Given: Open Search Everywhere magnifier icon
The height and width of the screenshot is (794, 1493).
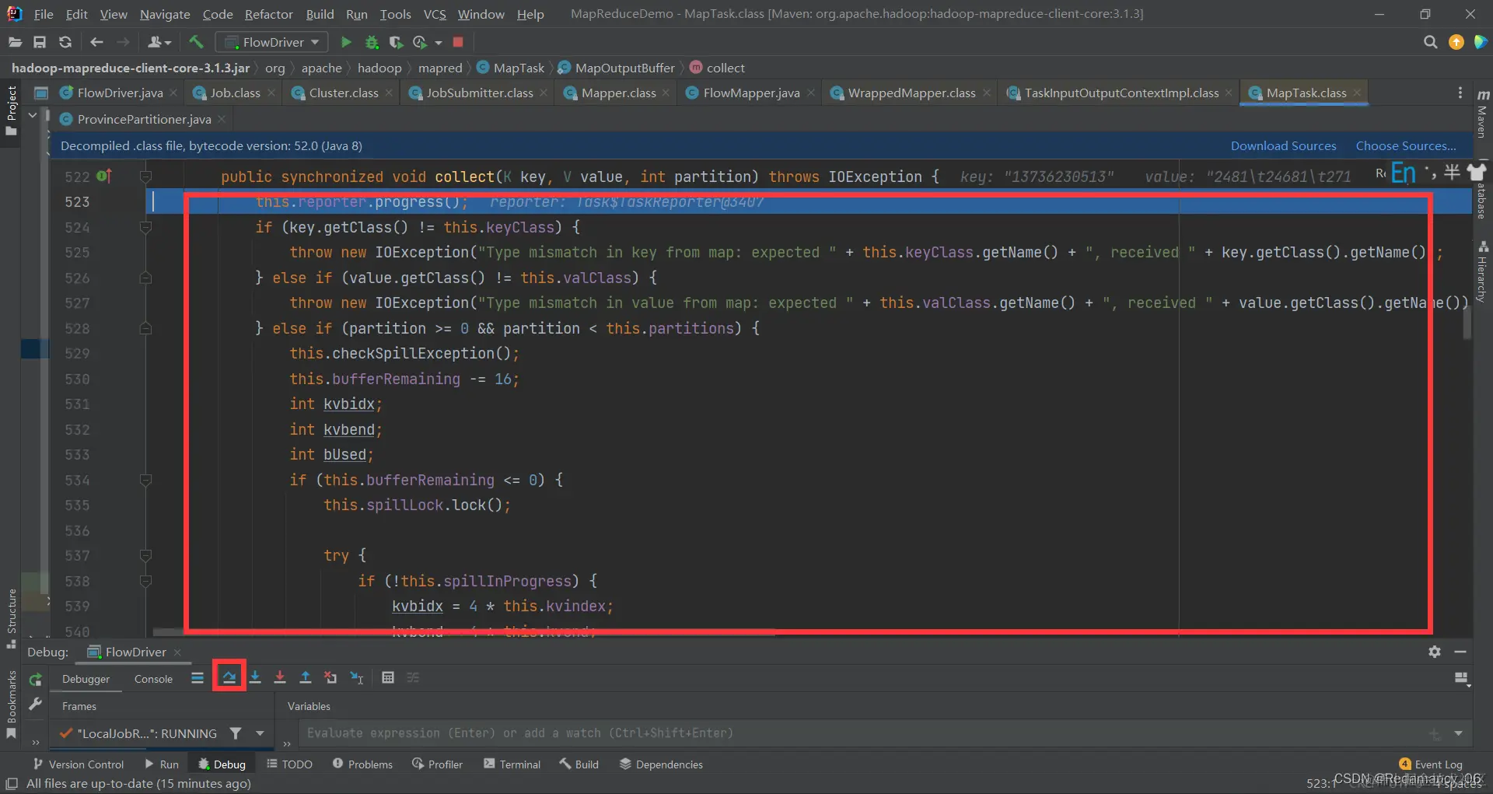Looking at the screenshot, I should pyautogui.click(x=1430, y=42).
